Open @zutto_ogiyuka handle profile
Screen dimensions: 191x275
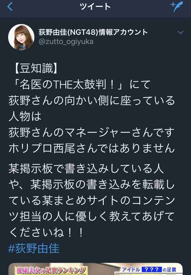(66, 42)
